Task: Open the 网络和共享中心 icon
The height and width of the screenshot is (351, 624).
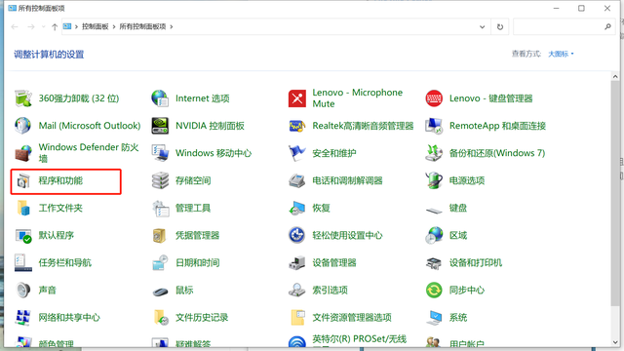Action: point(23,318)
